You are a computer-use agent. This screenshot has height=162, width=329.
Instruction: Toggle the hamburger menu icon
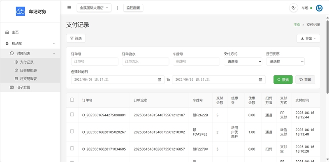(69, 8)
